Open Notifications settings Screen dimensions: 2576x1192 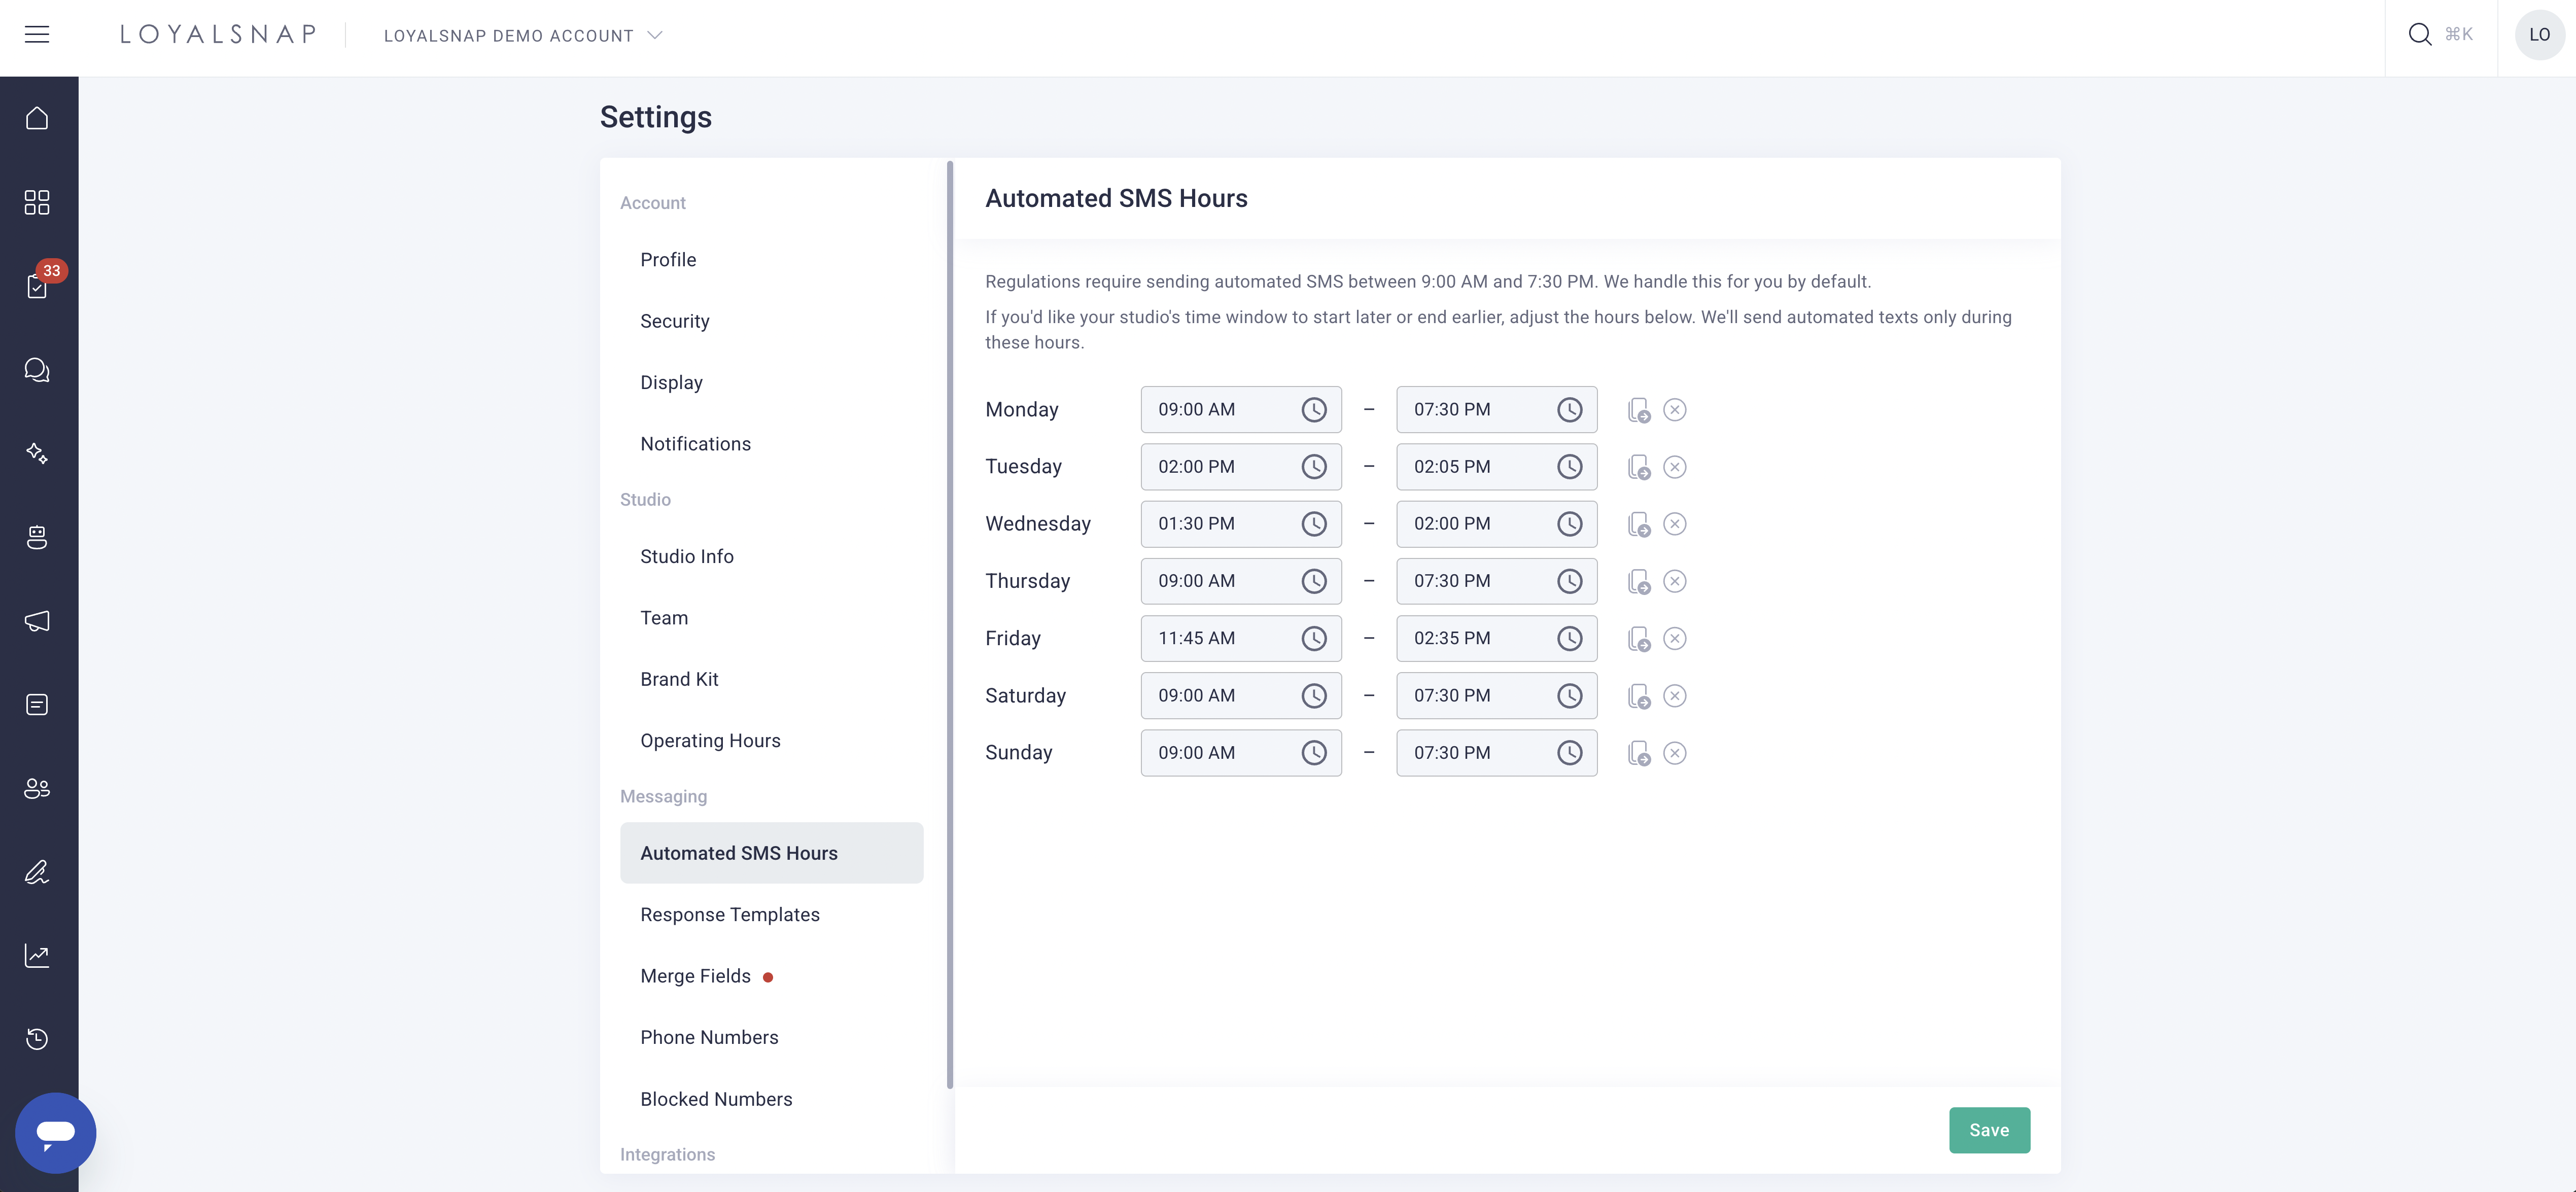[x=771, y=444]
